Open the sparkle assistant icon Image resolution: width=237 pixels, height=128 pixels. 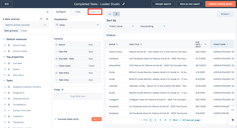(x=233, y=120)
